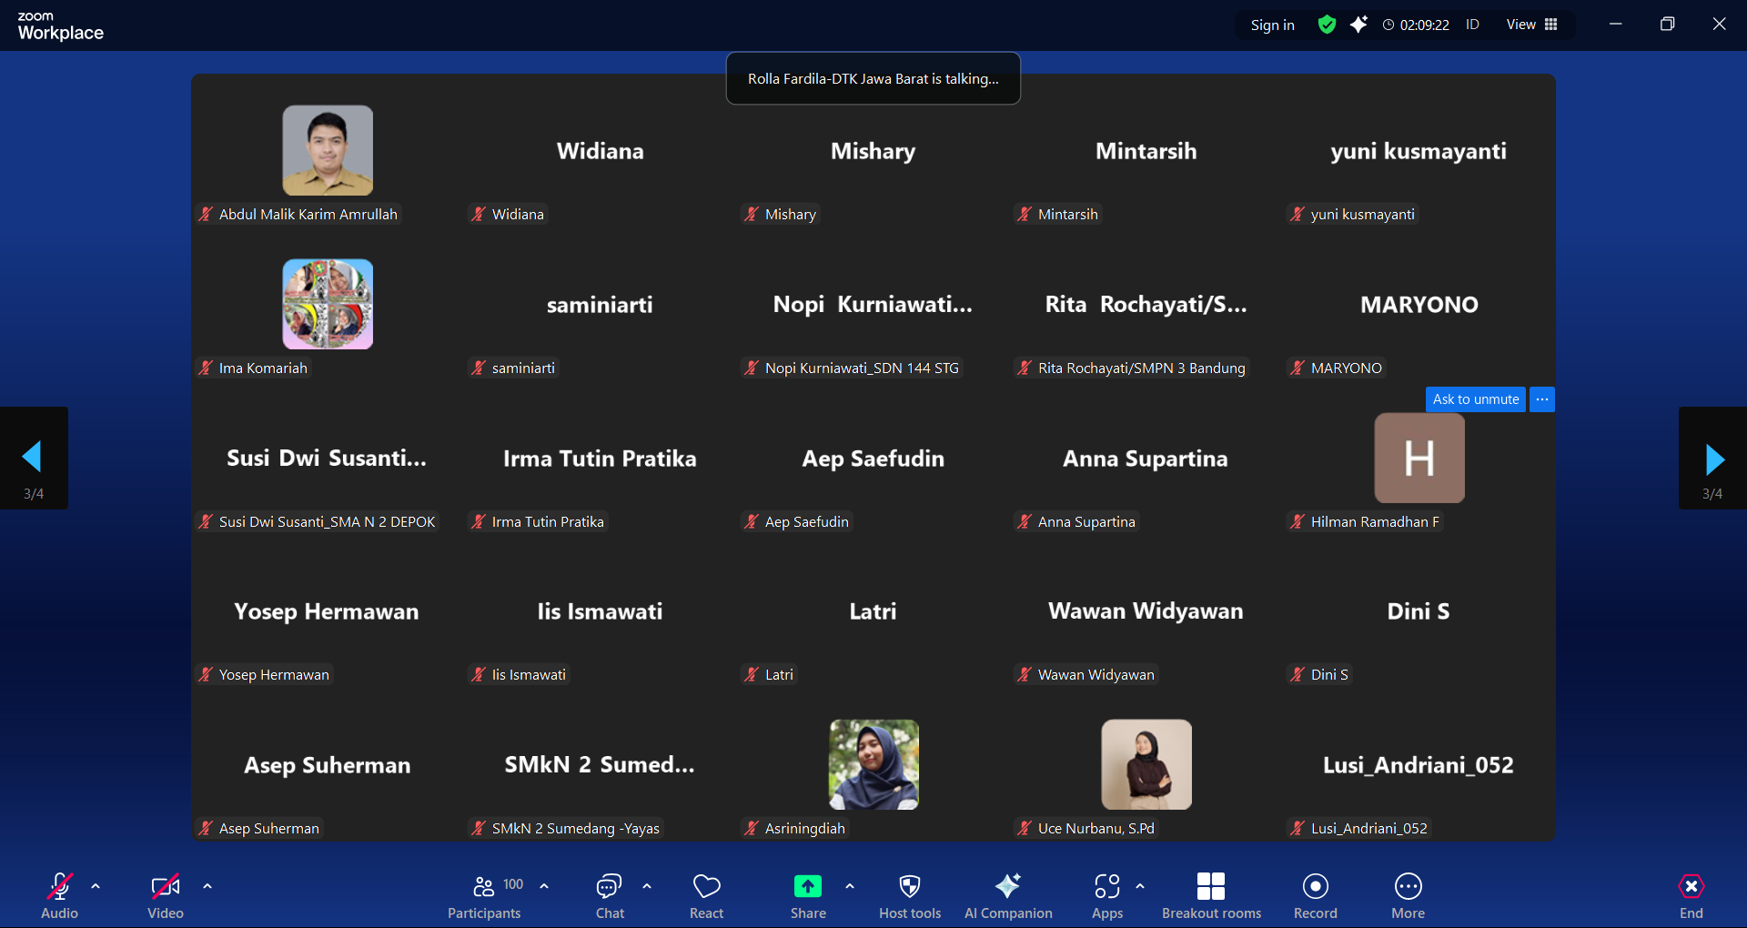Open the Participants panel
The width and height of the screenshot is (1747, 928).
(485, 896)
